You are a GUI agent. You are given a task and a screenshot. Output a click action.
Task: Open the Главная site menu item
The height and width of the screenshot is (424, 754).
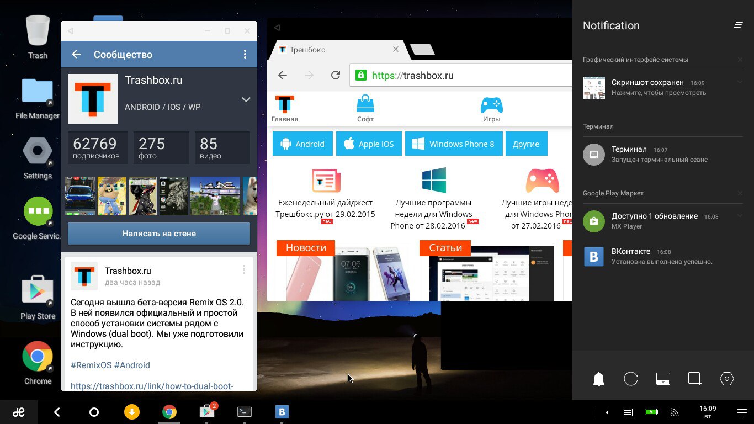285,109
